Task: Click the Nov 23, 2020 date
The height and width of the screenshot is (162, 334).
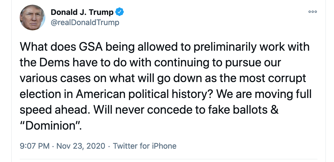Action: pyautogui.click(x=81, y=146)
